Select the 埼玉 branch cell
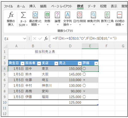Viewport: 128px width, 118px height. tap(50, 80)
